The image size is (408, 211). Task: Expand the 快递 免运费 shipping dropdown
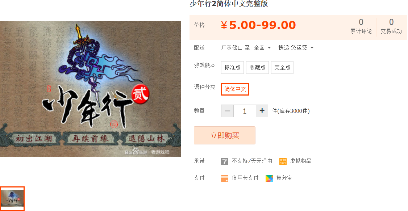point(296,47)
